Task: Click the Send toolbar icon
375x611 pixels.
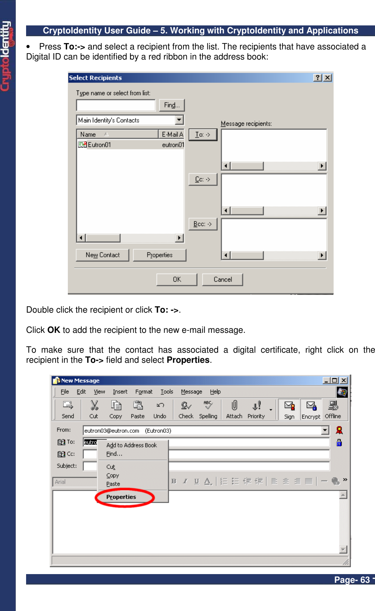Action: pyautogui.click(x=68, y=409)
